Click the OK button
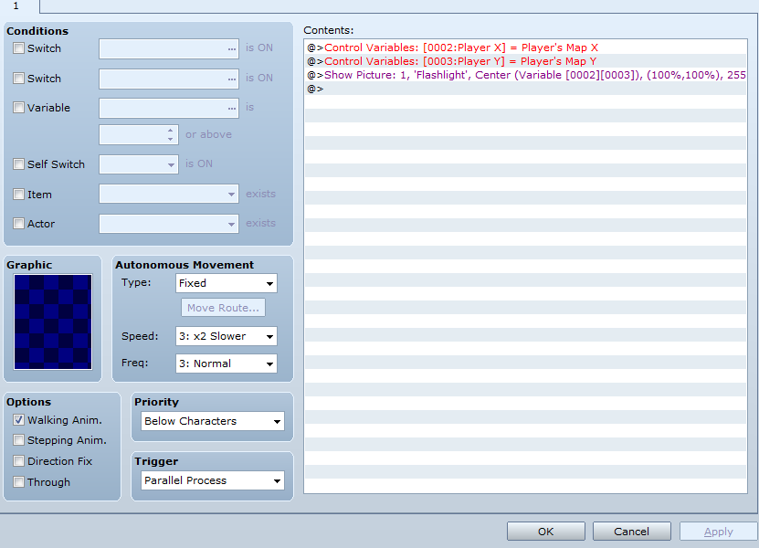Screen dimensions: 759x548 click(545, 532)
